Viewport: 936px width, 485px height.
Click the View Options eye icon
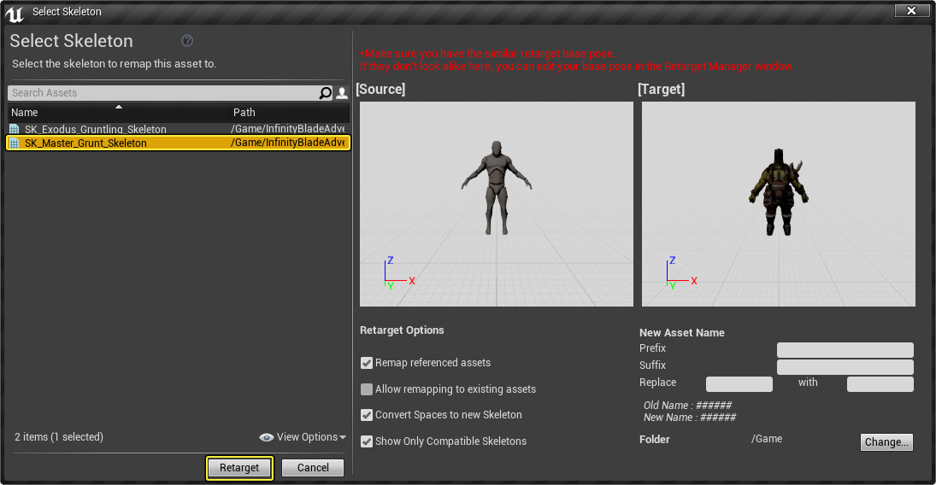(267, 437)
